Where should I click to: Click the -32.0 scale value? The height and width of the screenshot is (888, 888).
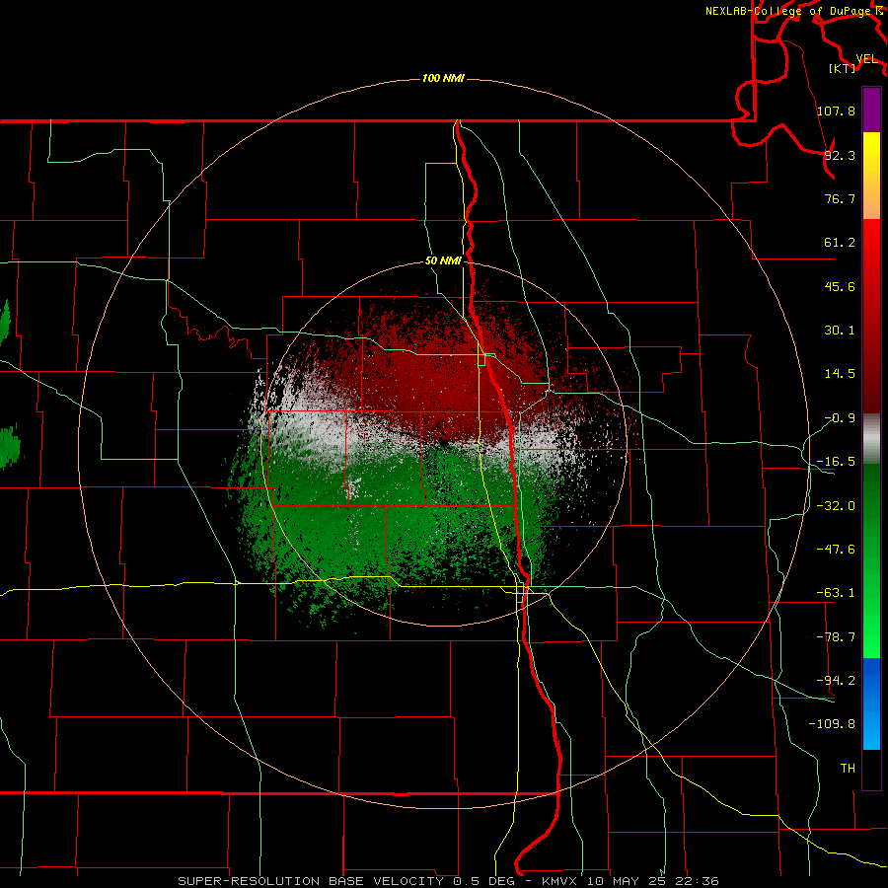coord(836,506)
